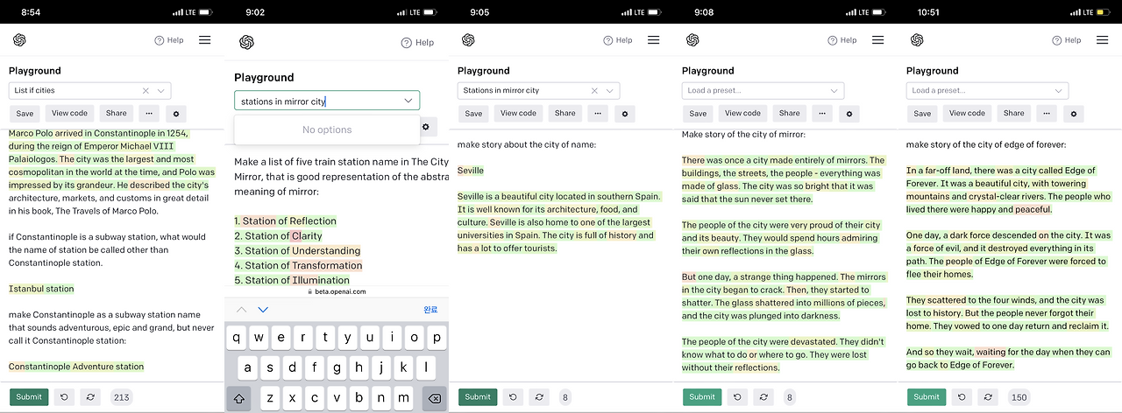Click Save in the 8:54 screen
This screenshot has width=1122, height=413.
(x=25, y=114)
